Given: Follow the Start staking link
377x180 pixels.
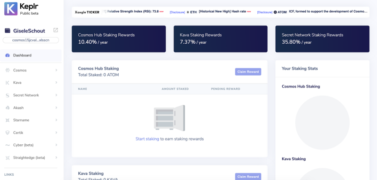Looking at the screenshot, I should click(x=147, y=139).
